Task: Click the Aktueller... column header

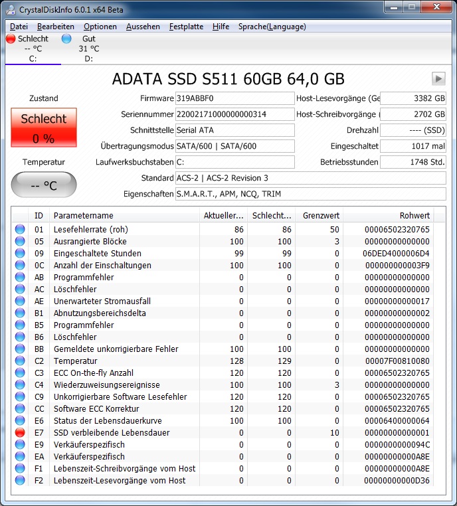Action: coord(223,215)
